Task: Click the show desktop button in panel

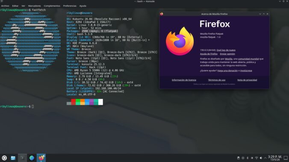Action: click(x=286, y=158)
